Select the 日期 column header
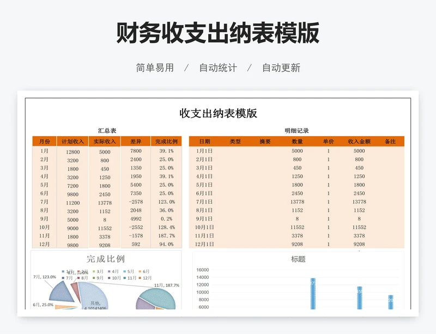Image resolution: width=436 pixels, height=334 pixels. click(204, 141)
